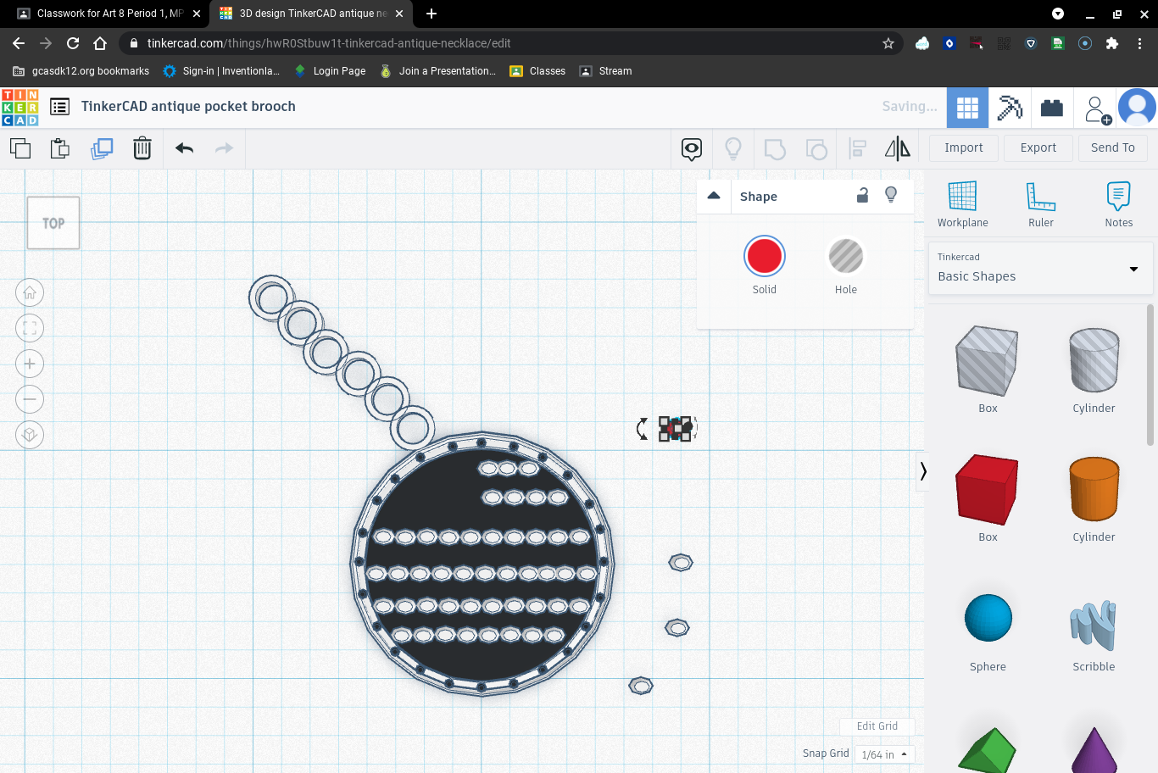1158x773 pixels.
Task: Open the Classes bookmark
Action: (545, 71)
